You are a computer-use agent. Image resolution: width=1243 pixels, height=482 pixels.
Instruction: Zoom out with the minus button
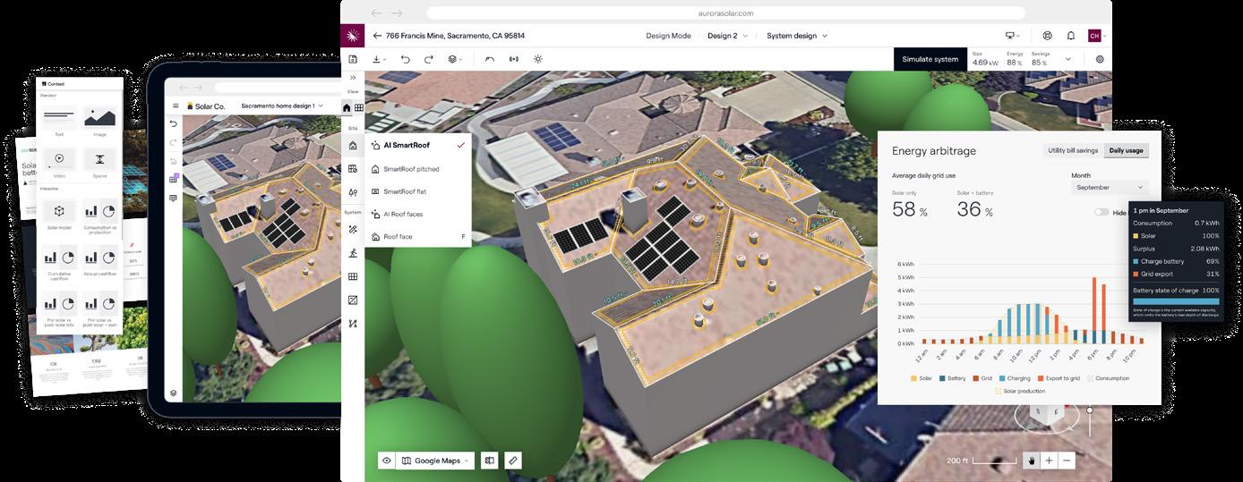(x=1067, y=461)
